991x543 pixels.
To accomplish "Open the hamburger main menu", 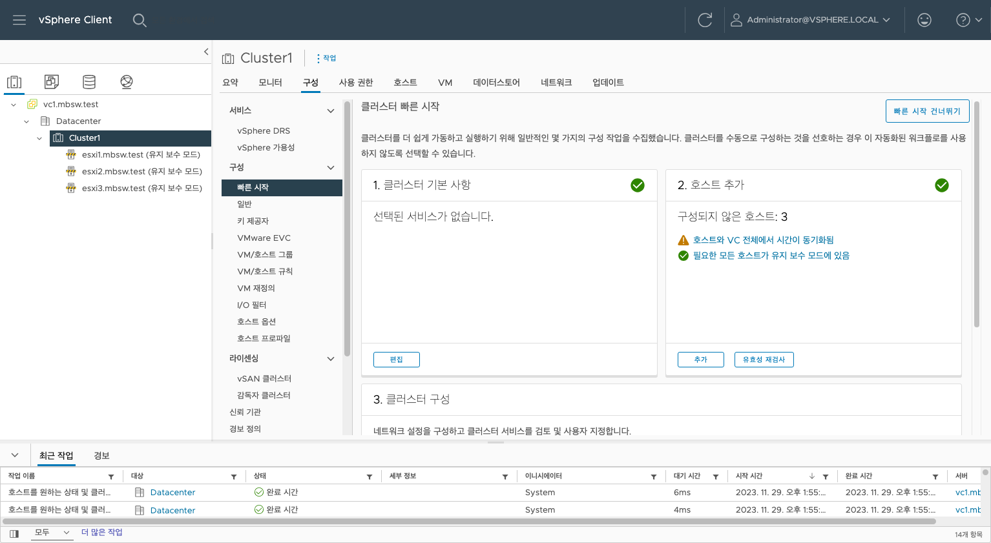I will point(19,20).
